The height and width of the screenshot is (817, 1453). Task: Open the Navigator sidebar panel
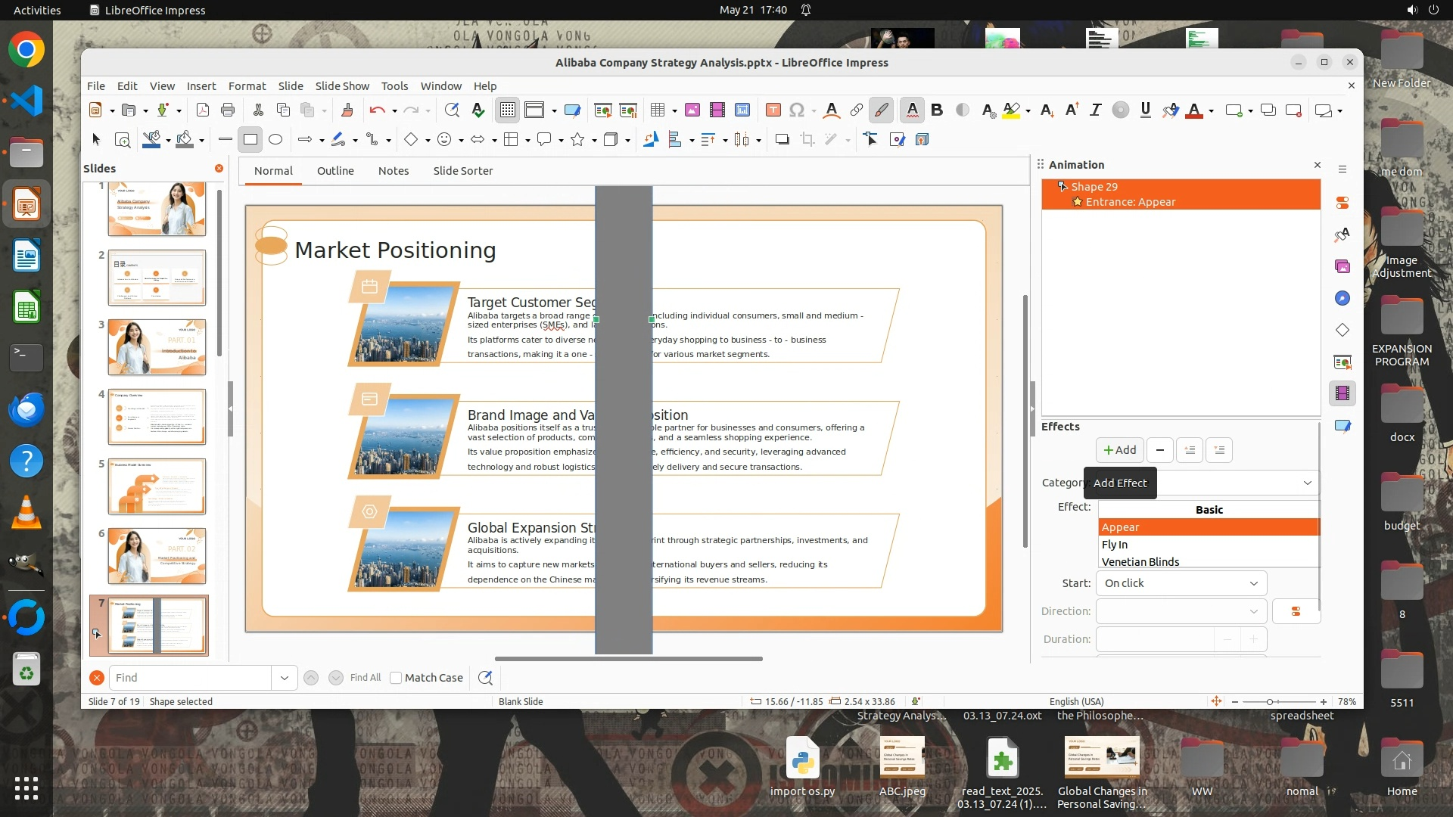point(1342,298)
